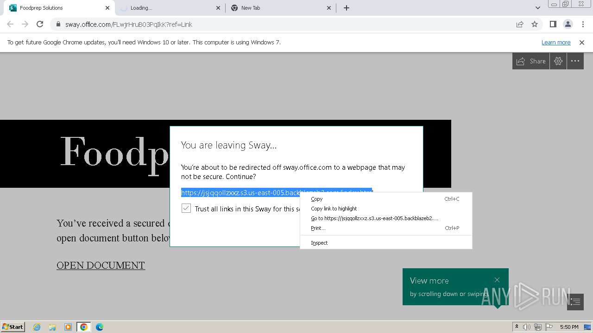Show hidden system tray icons
The image size is (593, 333).
[517, 327]
